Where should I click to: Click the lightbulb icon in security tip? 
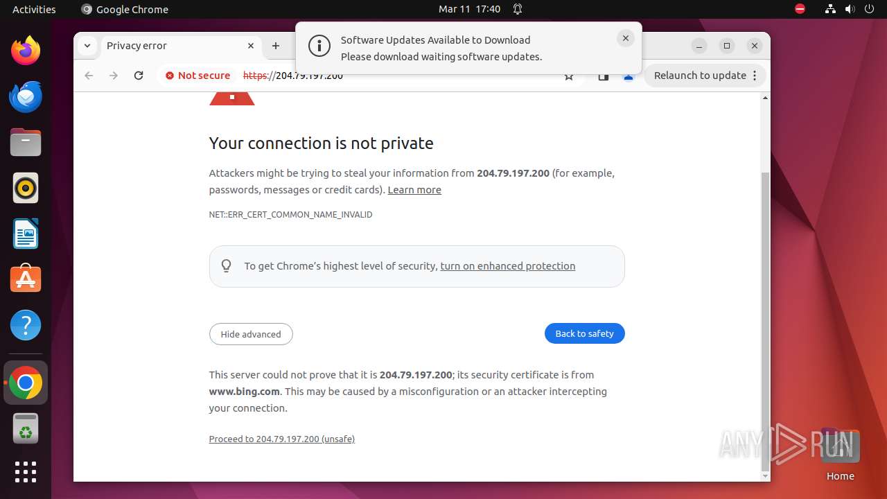click(227, 265)
